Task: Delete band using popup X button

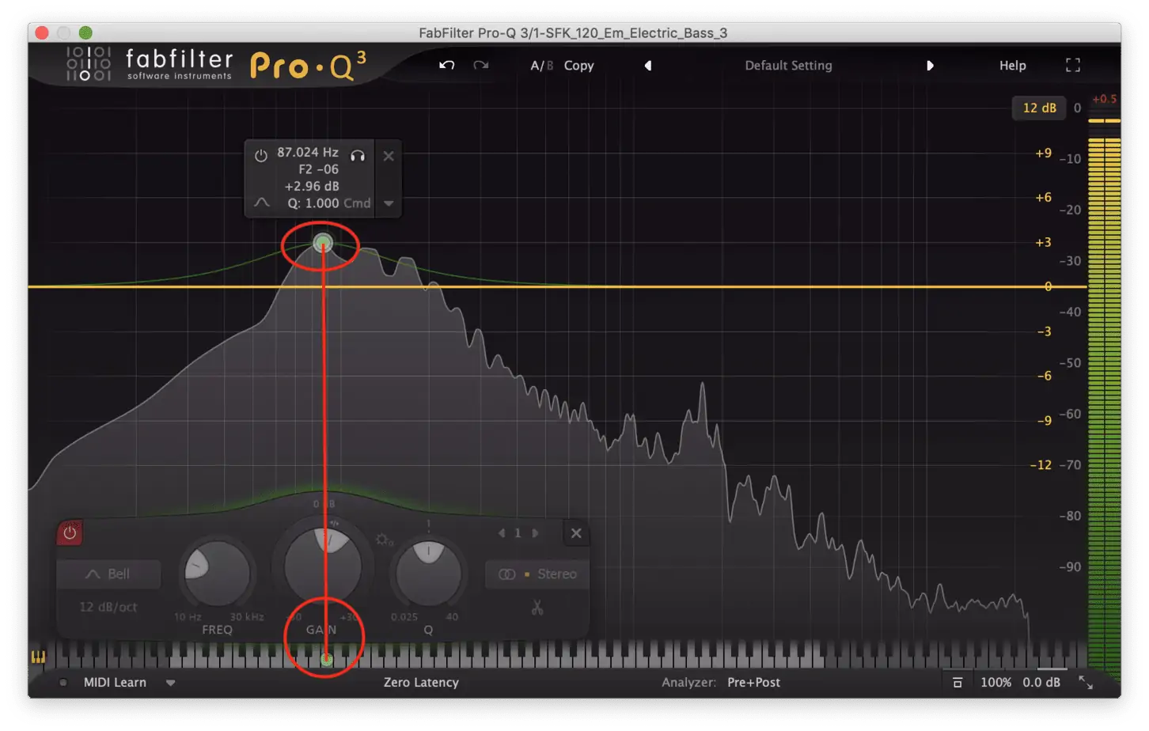Action: tap(389, 156)
